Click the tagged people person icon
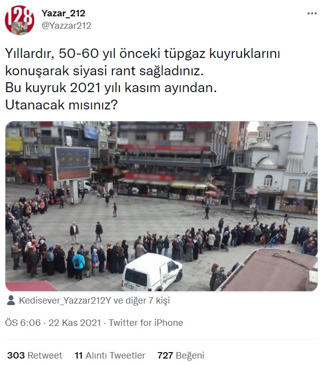The height and width of the screenshot is (365, 324). (11, 300)
